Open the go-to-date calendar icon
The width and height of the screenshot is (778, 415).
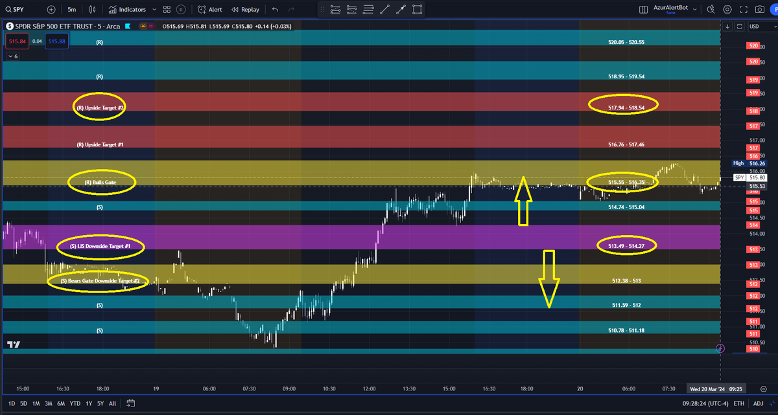(x=130, y=403)
